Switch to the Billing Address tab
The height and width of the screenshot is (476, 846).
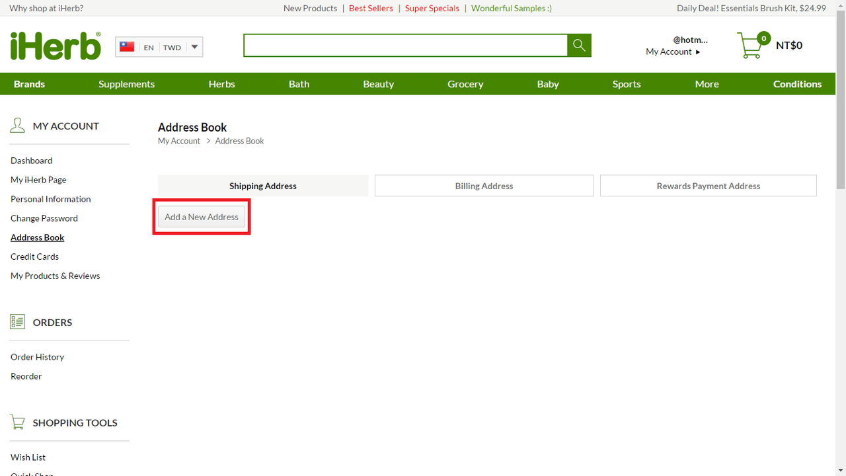click(484, 186)
